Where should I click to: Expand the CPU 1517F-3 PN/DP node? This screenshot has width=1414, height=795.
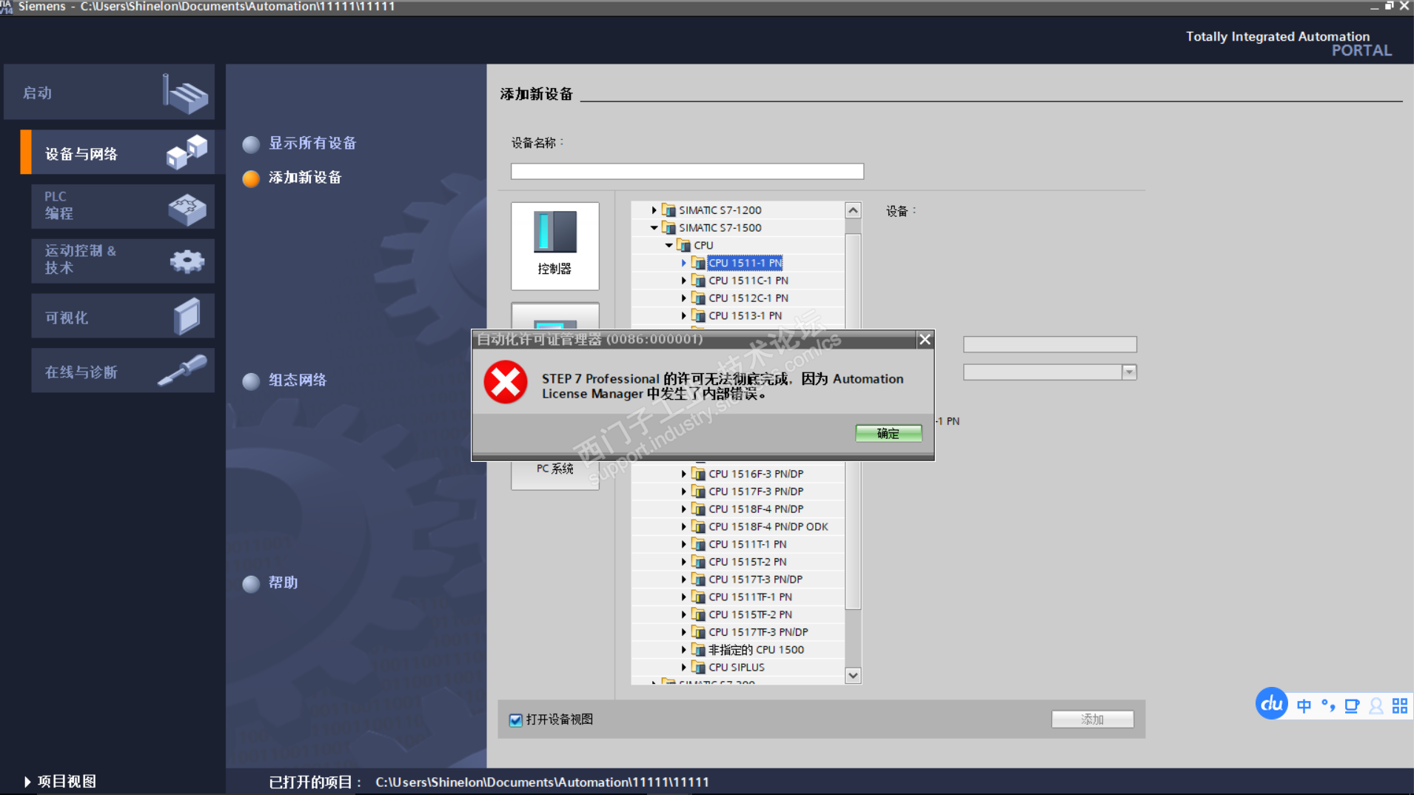coord(683,492)
